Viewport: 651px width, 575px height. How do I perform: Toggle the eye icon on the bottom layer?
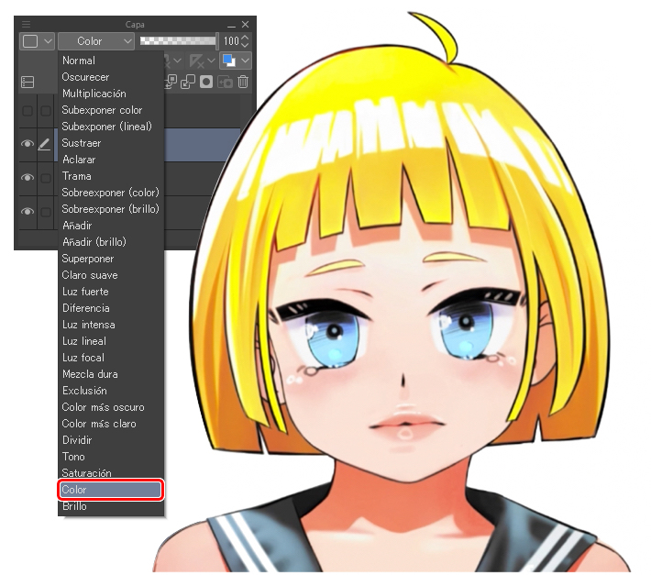(x=28, y=211)
